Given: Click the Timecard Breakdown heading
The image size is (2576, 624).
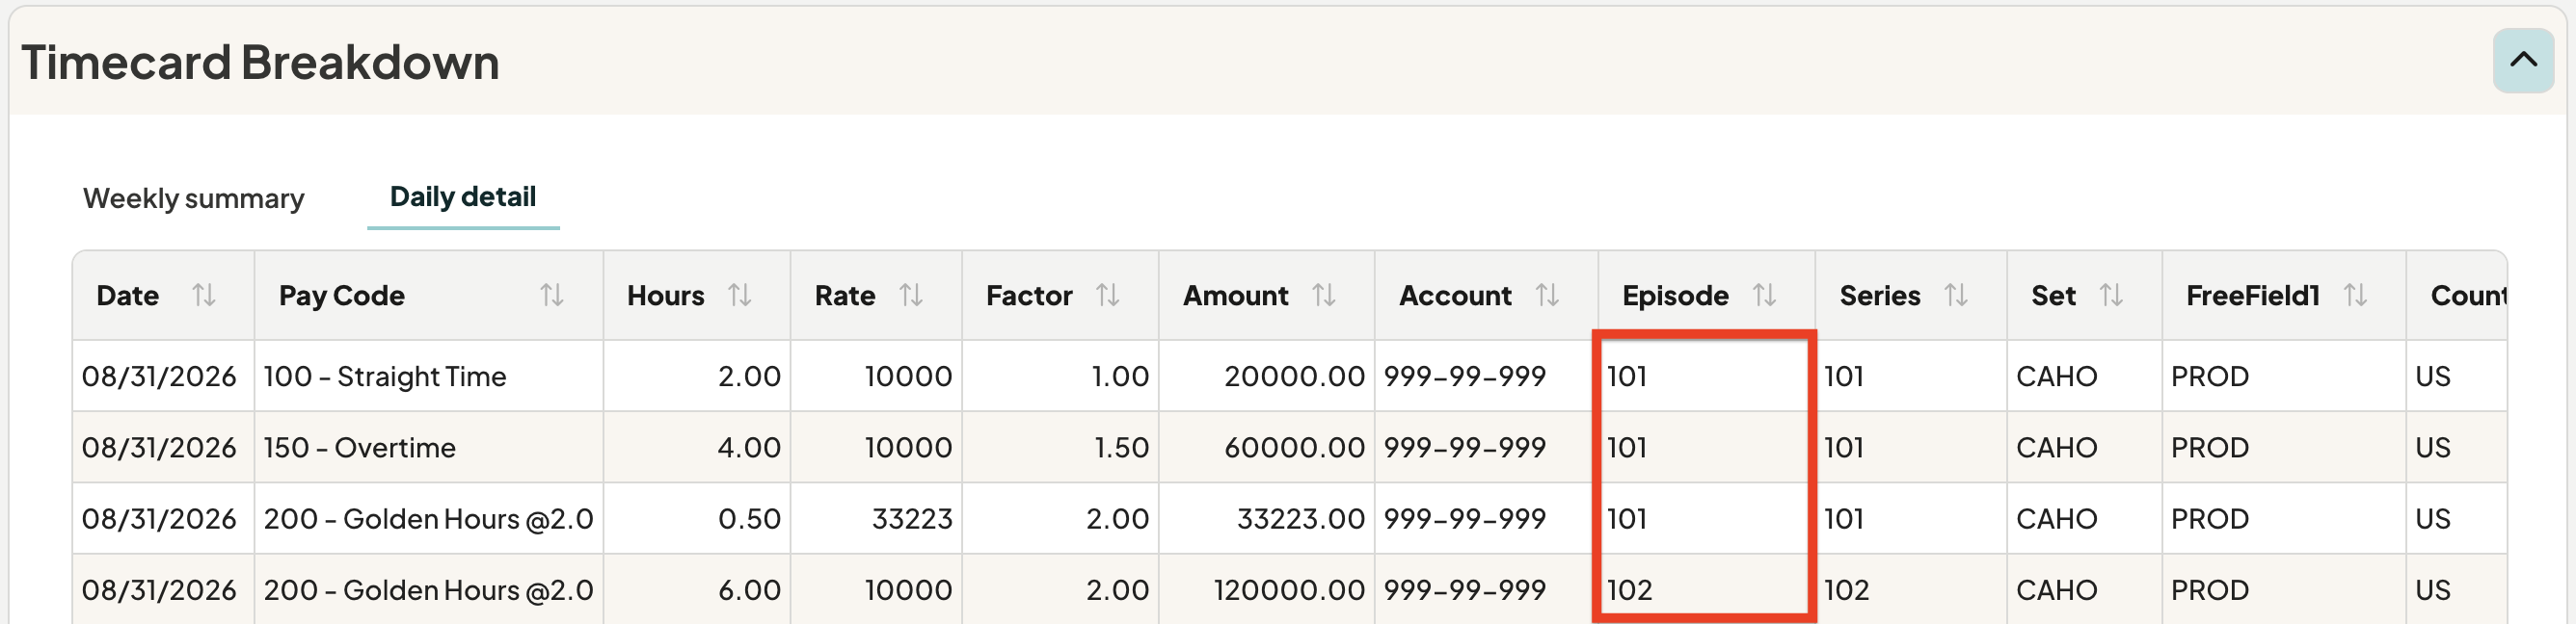Looking at the screenshot, I should 260,62.
